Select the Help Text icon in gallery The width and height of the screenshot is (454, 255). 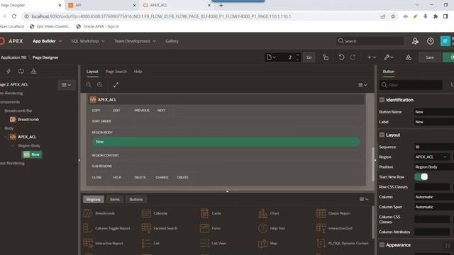click(262, 228)
